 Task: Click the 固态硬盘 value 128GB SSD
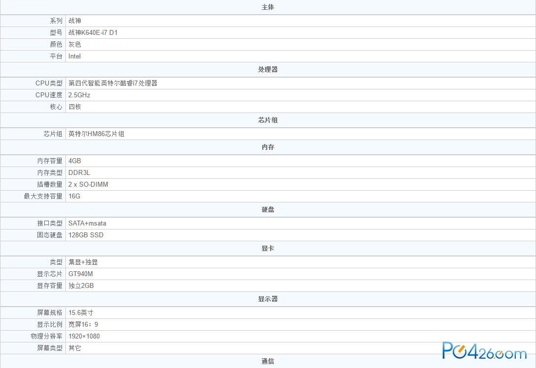coord(86,235)
